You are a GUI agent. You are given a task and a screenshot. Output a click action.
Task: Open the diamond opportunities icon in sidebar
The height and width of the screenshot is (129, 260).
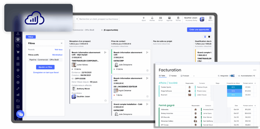(x=18, y=40)
